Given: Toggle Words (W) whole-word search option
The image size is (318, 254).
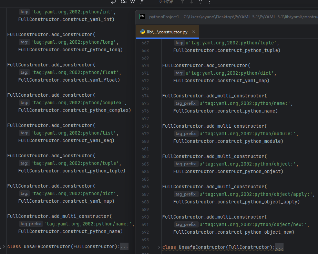Looking at the screenshot, I should pyautogui.click(x=133, y=2).
